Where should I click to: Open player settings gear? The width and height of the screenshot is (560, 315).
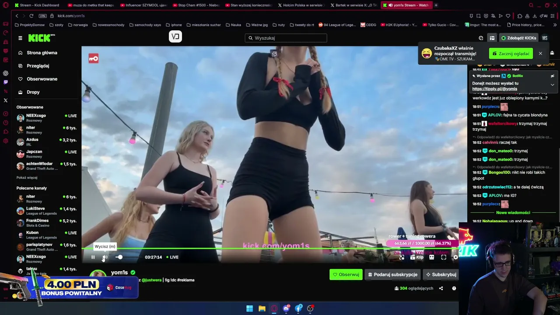point(455,257)
